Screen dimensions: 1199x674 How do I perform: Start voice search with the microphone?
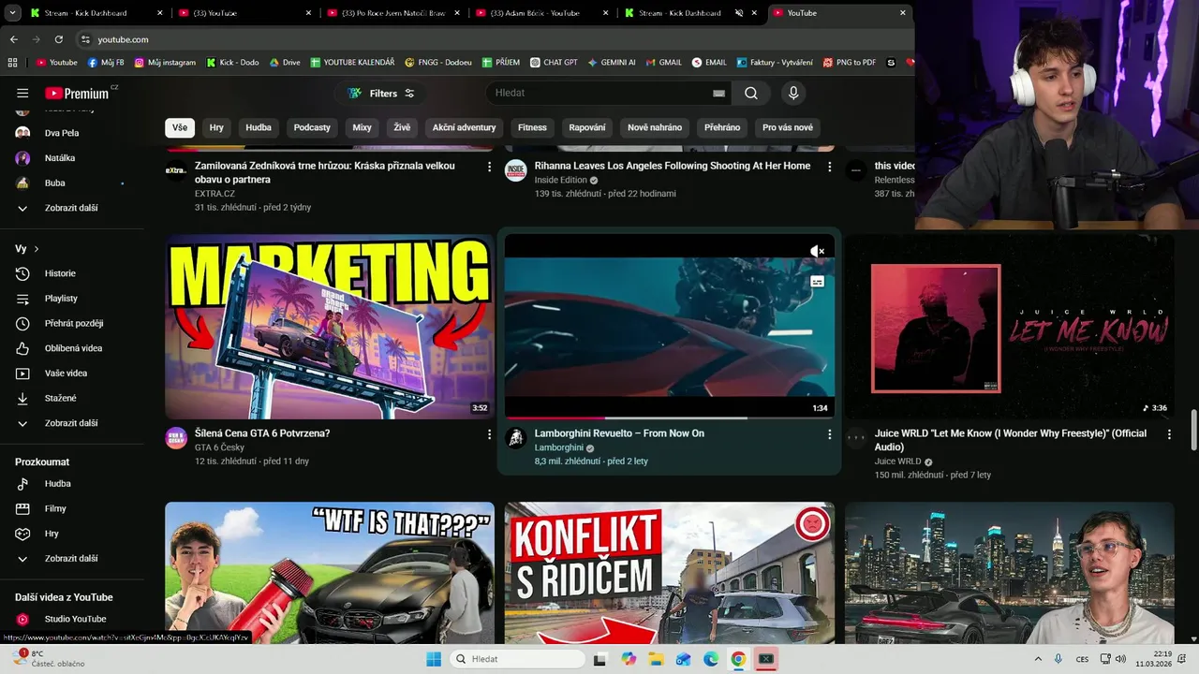coord(793,93)
